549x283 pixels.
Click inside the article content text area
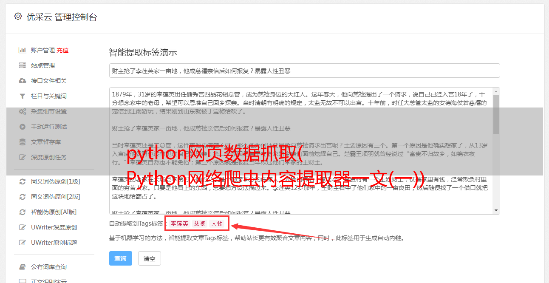click(301, 151)
